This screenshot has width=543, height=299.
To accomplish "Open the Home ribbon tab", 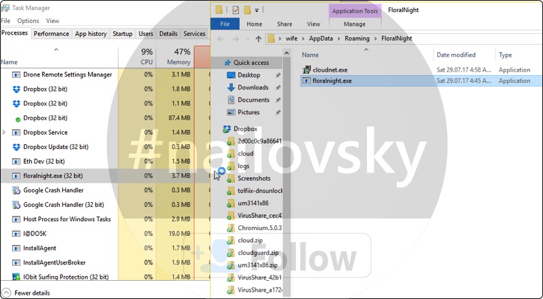I will tap(254, 24).
